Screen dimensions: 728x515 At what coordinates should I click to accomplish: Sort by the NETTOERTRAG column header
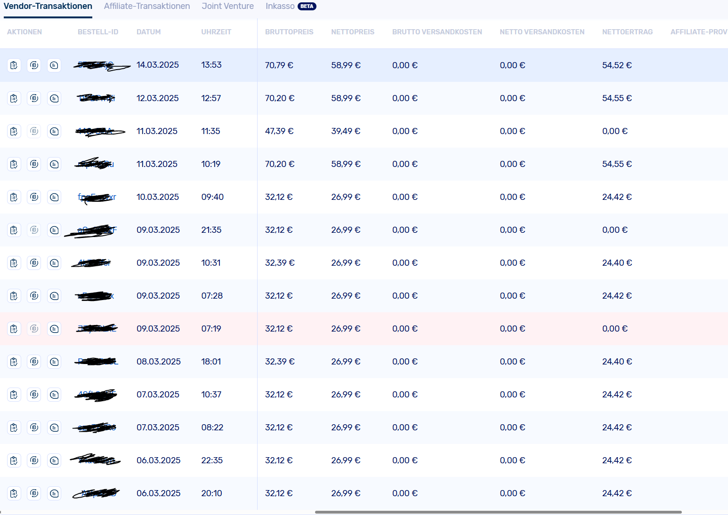click(x=627, y=32)
